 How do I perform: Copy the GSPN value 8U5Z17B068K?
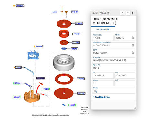coord(133,53)
